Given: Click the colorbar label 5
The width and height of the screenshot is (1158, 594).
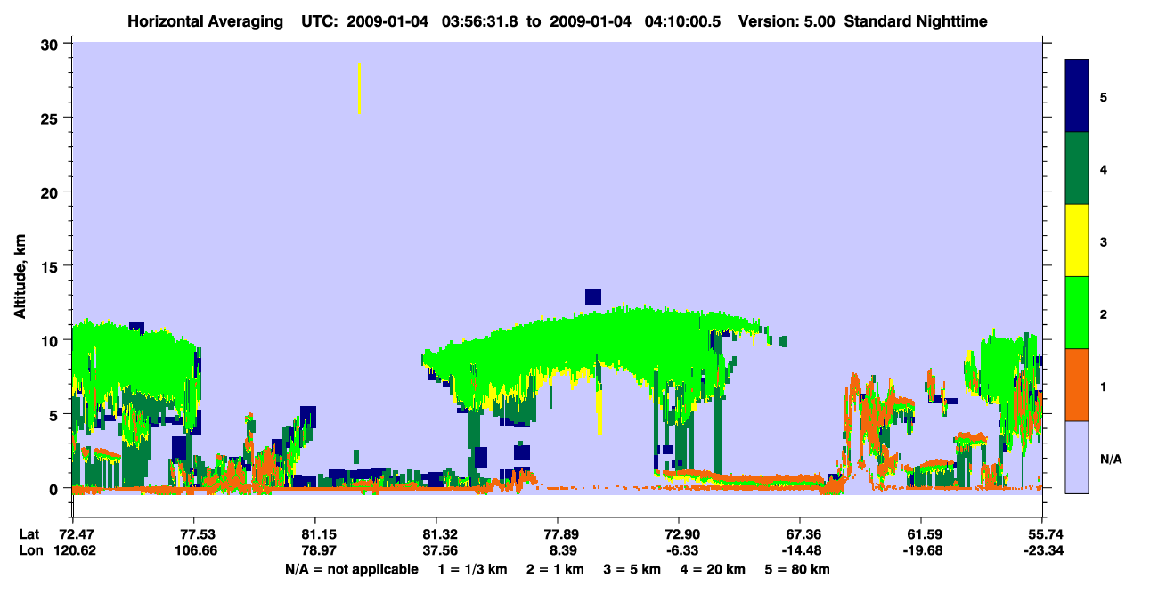Looking at the screenshot, I should [1104, 96].
